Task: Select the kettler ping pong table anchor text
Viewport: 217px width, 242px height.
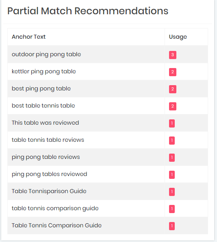Action: click(44, 72)
